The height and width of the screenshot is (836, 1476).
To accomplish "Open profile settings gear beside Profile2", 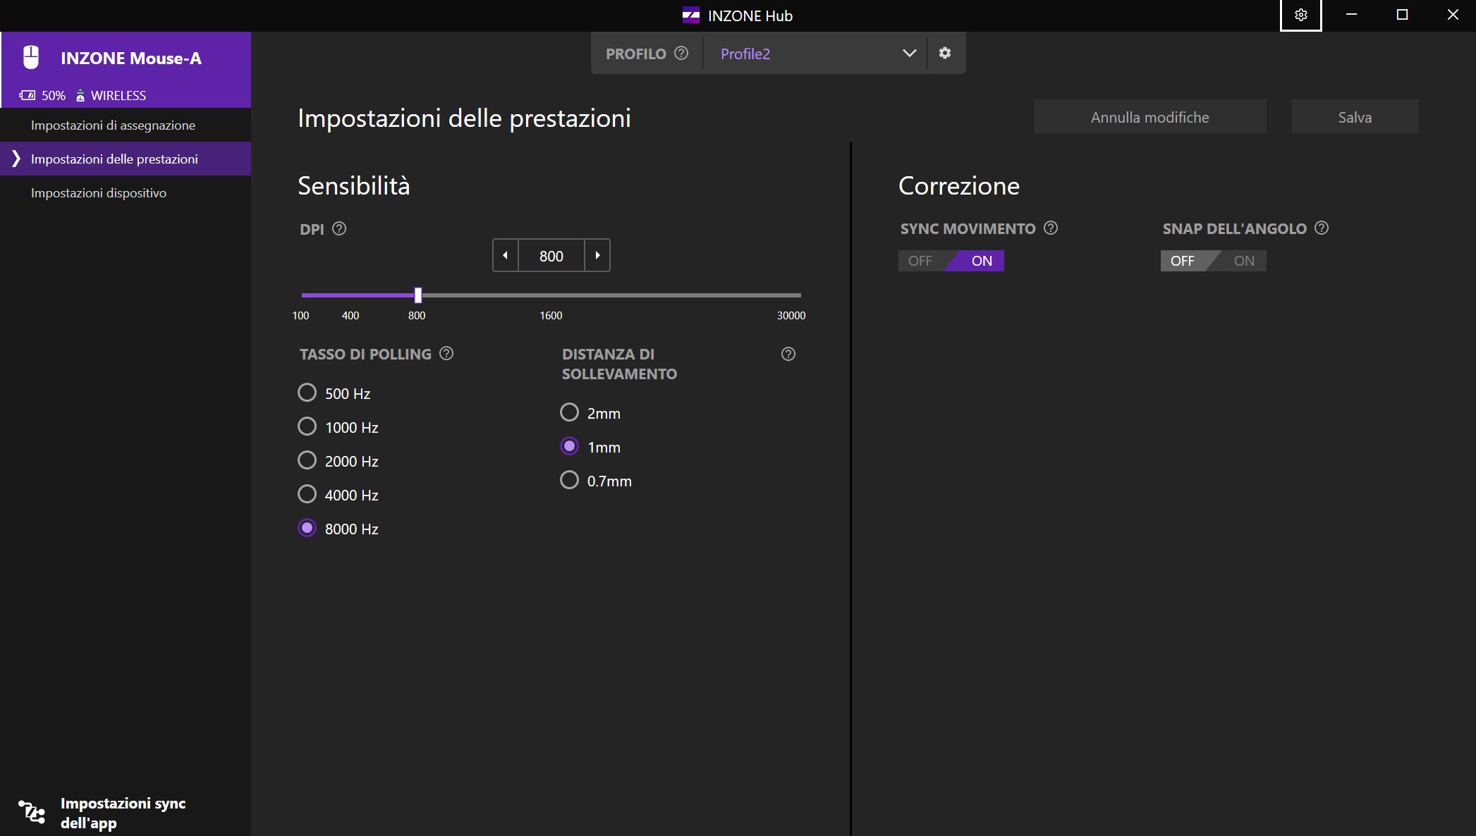I will [x=945, y=53].
